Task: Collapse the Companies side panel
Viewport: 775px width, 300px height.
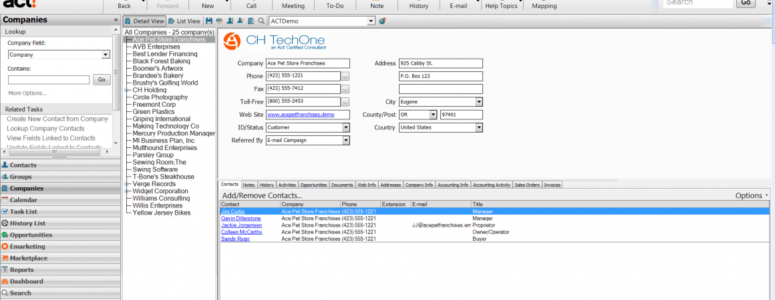Action: [x=116, y=20]
